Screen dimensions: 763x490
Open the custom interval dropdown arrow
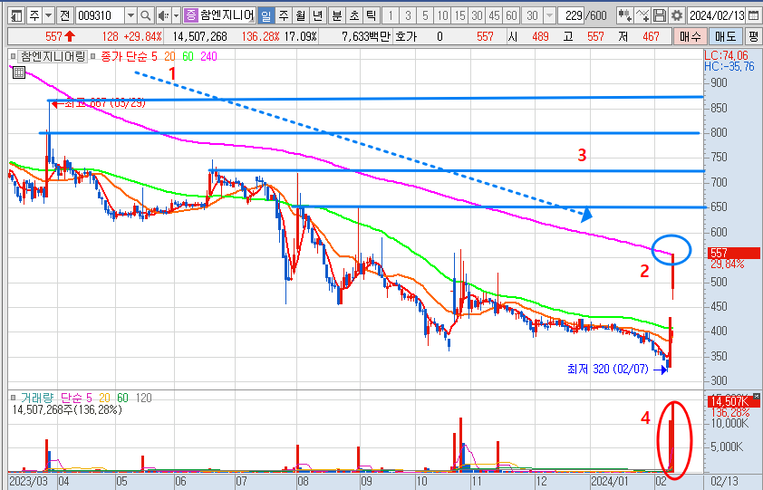[549, 15]
